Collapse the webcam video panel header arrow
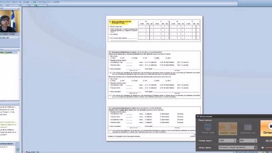This screenshot has height=153, width=272. click(19, 8)
